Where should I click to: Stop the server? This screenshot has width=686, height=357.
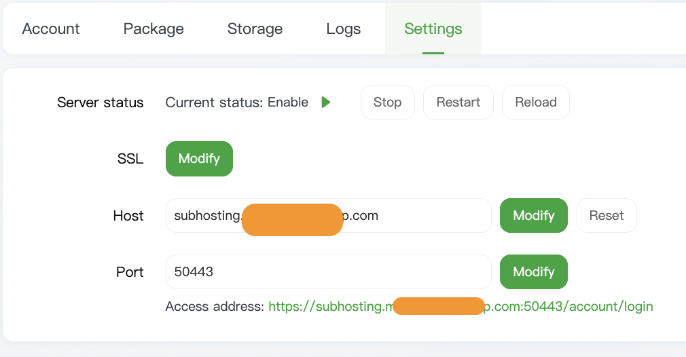click(x=387, y=102)
